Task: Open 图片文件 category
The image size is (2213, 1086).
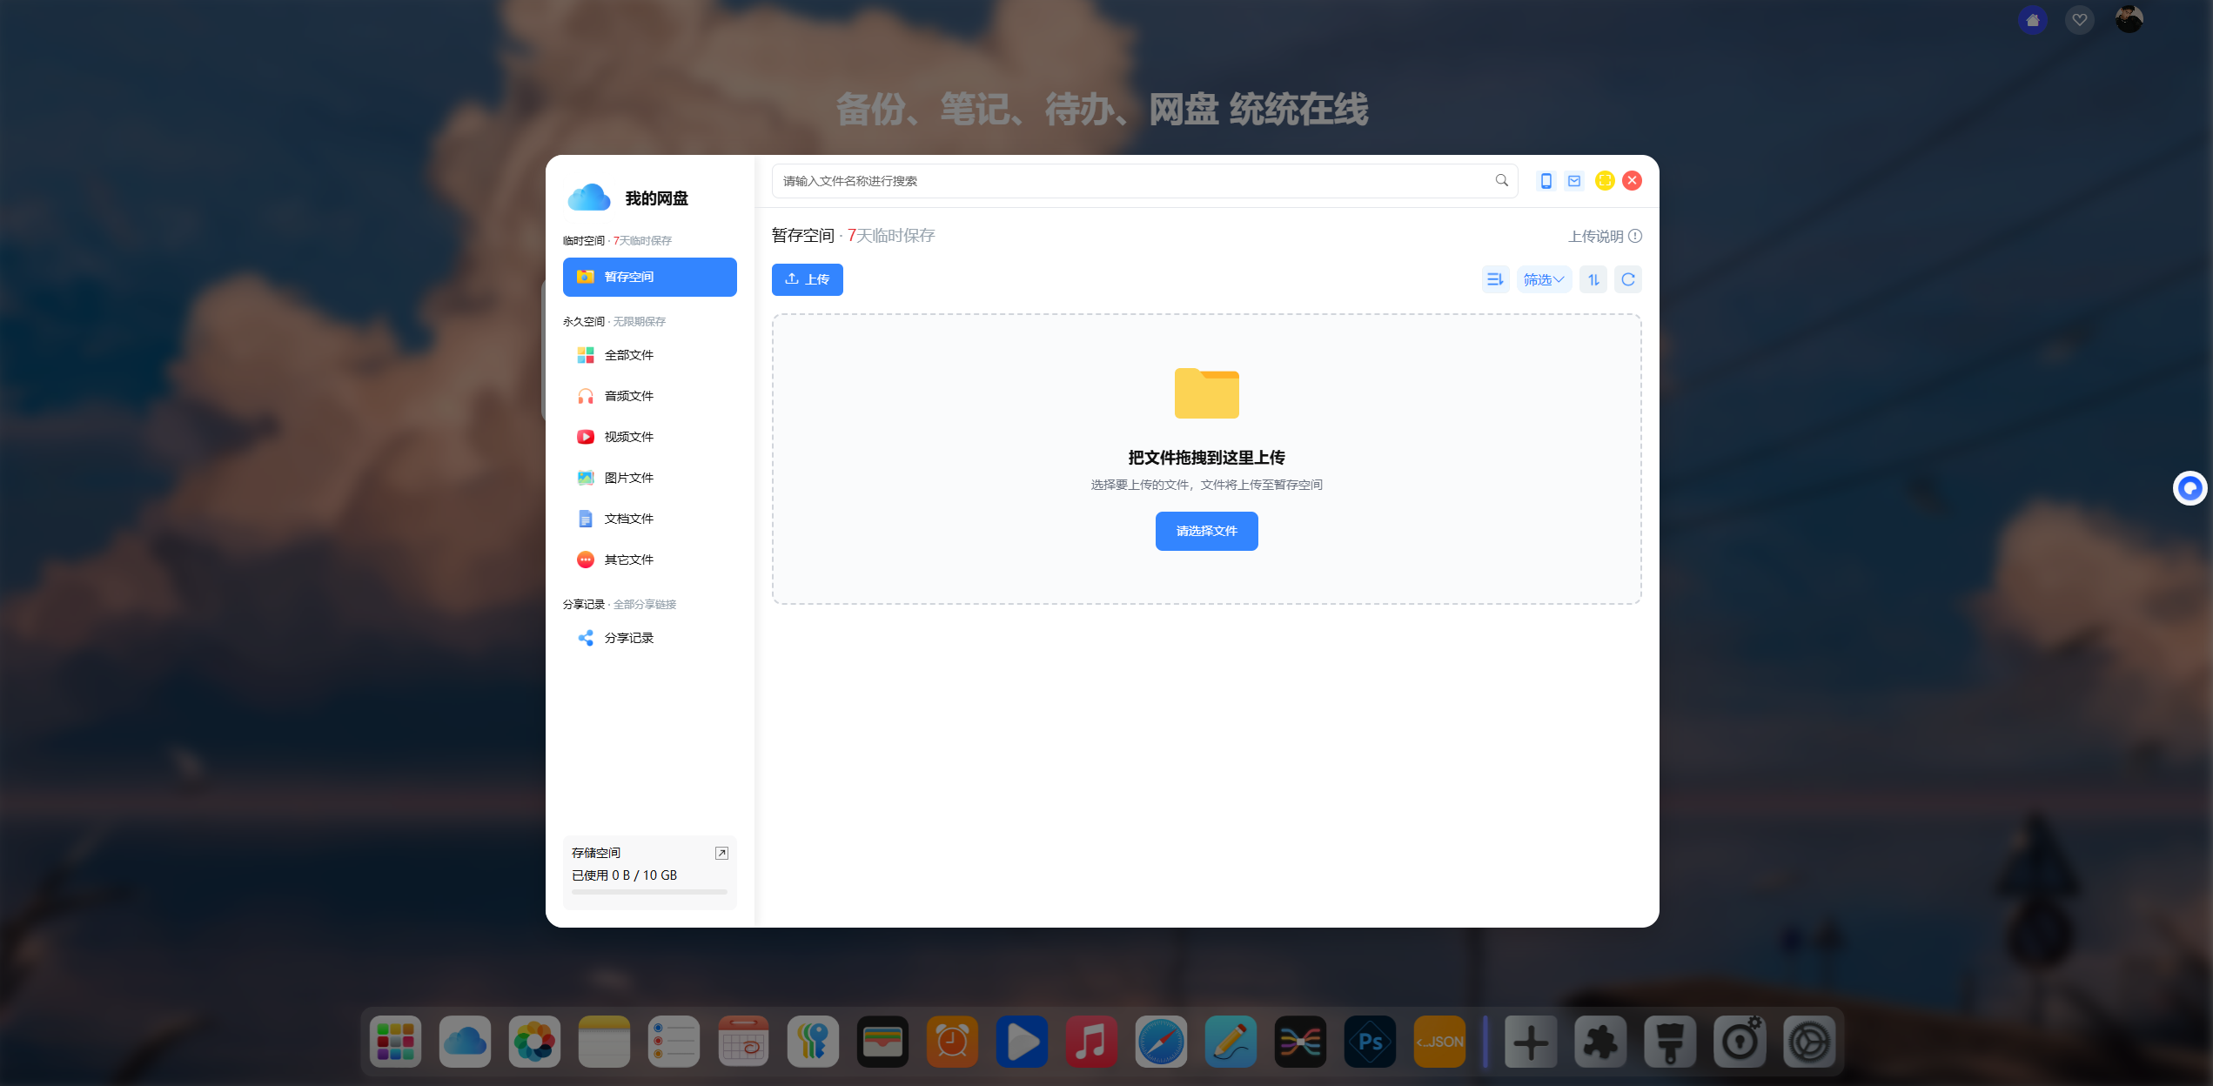Action: tap(628, 478)
